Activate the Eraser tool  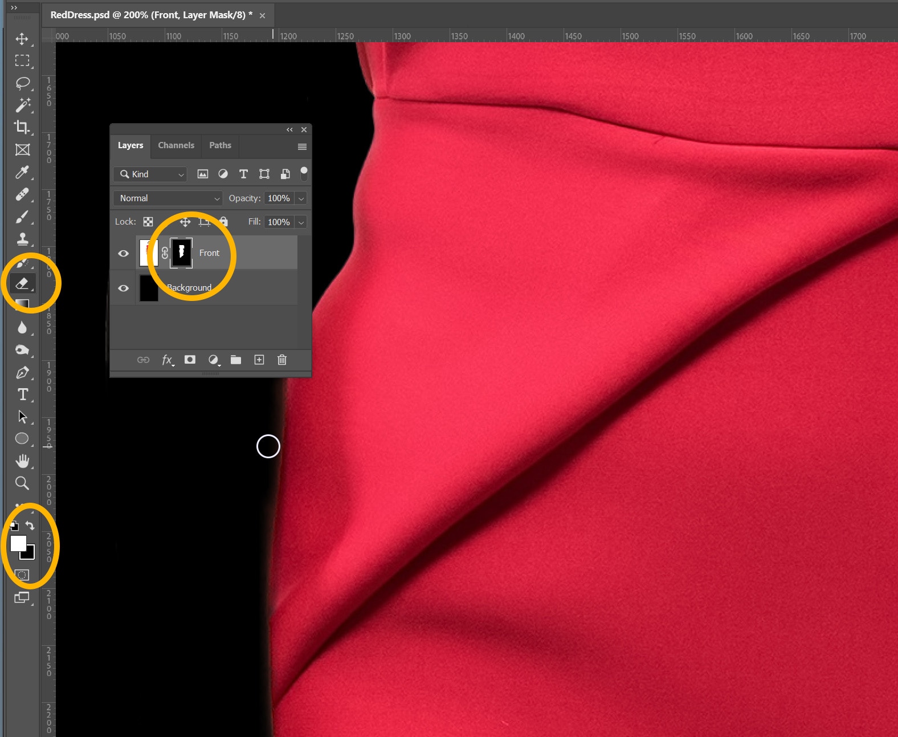point(22,283)
